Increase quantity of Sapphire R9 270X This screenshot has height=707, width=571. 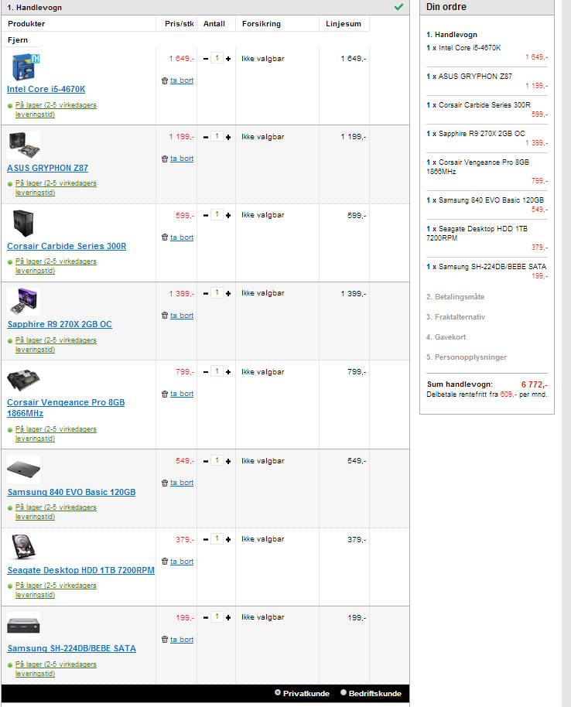tap(228, 293)
